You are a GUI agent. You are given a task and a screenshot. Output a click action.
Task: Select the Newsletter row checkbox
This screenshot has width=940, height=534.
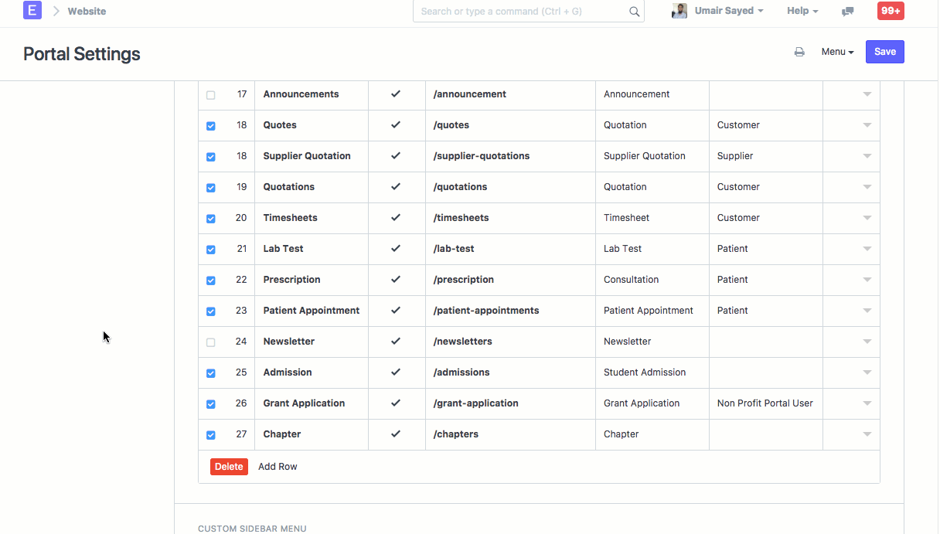click(x=211, y=342)
